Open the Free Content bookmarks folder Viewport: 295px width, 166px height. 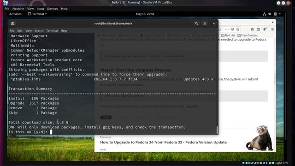pos(248,35)
